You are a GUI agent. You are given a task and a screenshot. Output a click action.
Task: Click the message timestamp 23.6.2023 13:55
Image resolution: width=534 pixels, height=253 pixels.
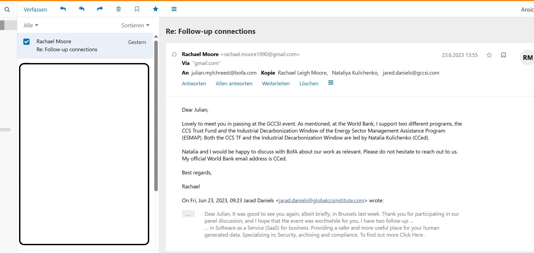pyautogui.click(x=460, y=55)
